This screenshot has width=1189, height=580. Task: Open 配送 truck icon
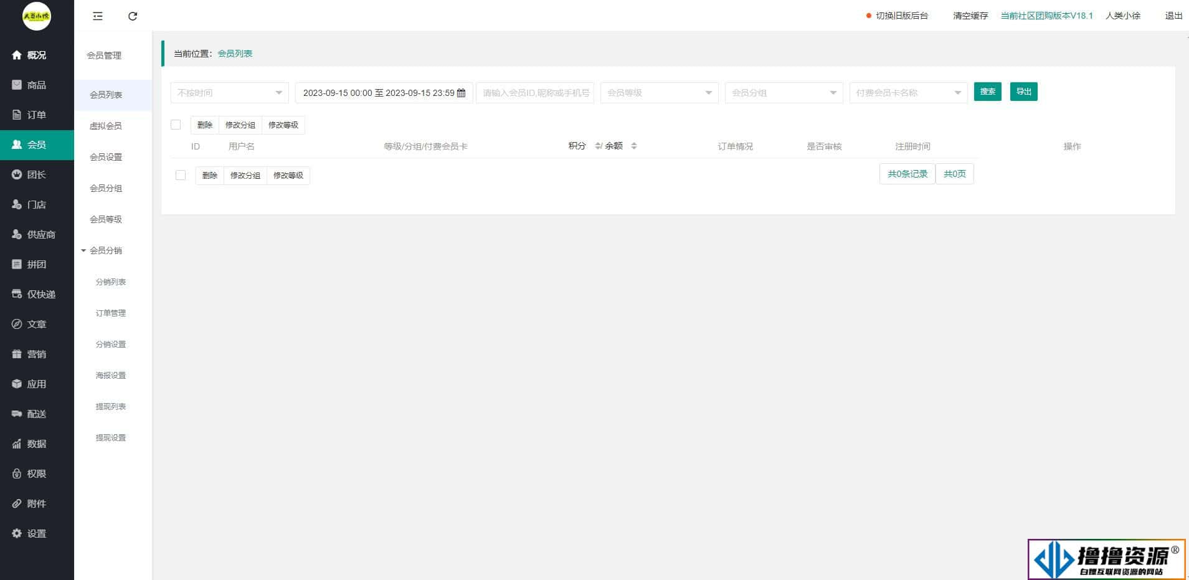coord(17,414)
